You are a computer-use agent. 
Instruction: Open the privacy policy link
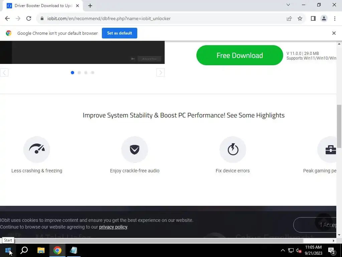[113, 227]
